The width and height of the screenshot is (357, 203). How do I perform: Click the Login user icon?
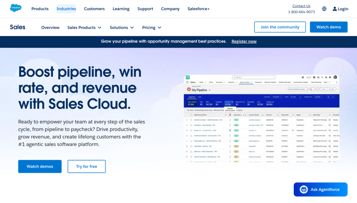pyautogui.click(x=334, y=9)
